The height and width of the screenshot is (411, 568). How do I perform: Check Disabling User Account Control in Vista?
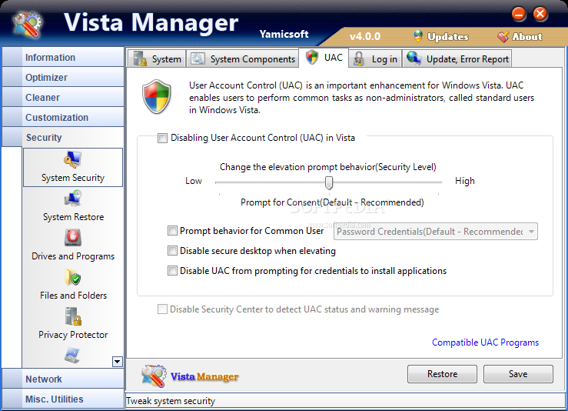(x=162, y=139)
